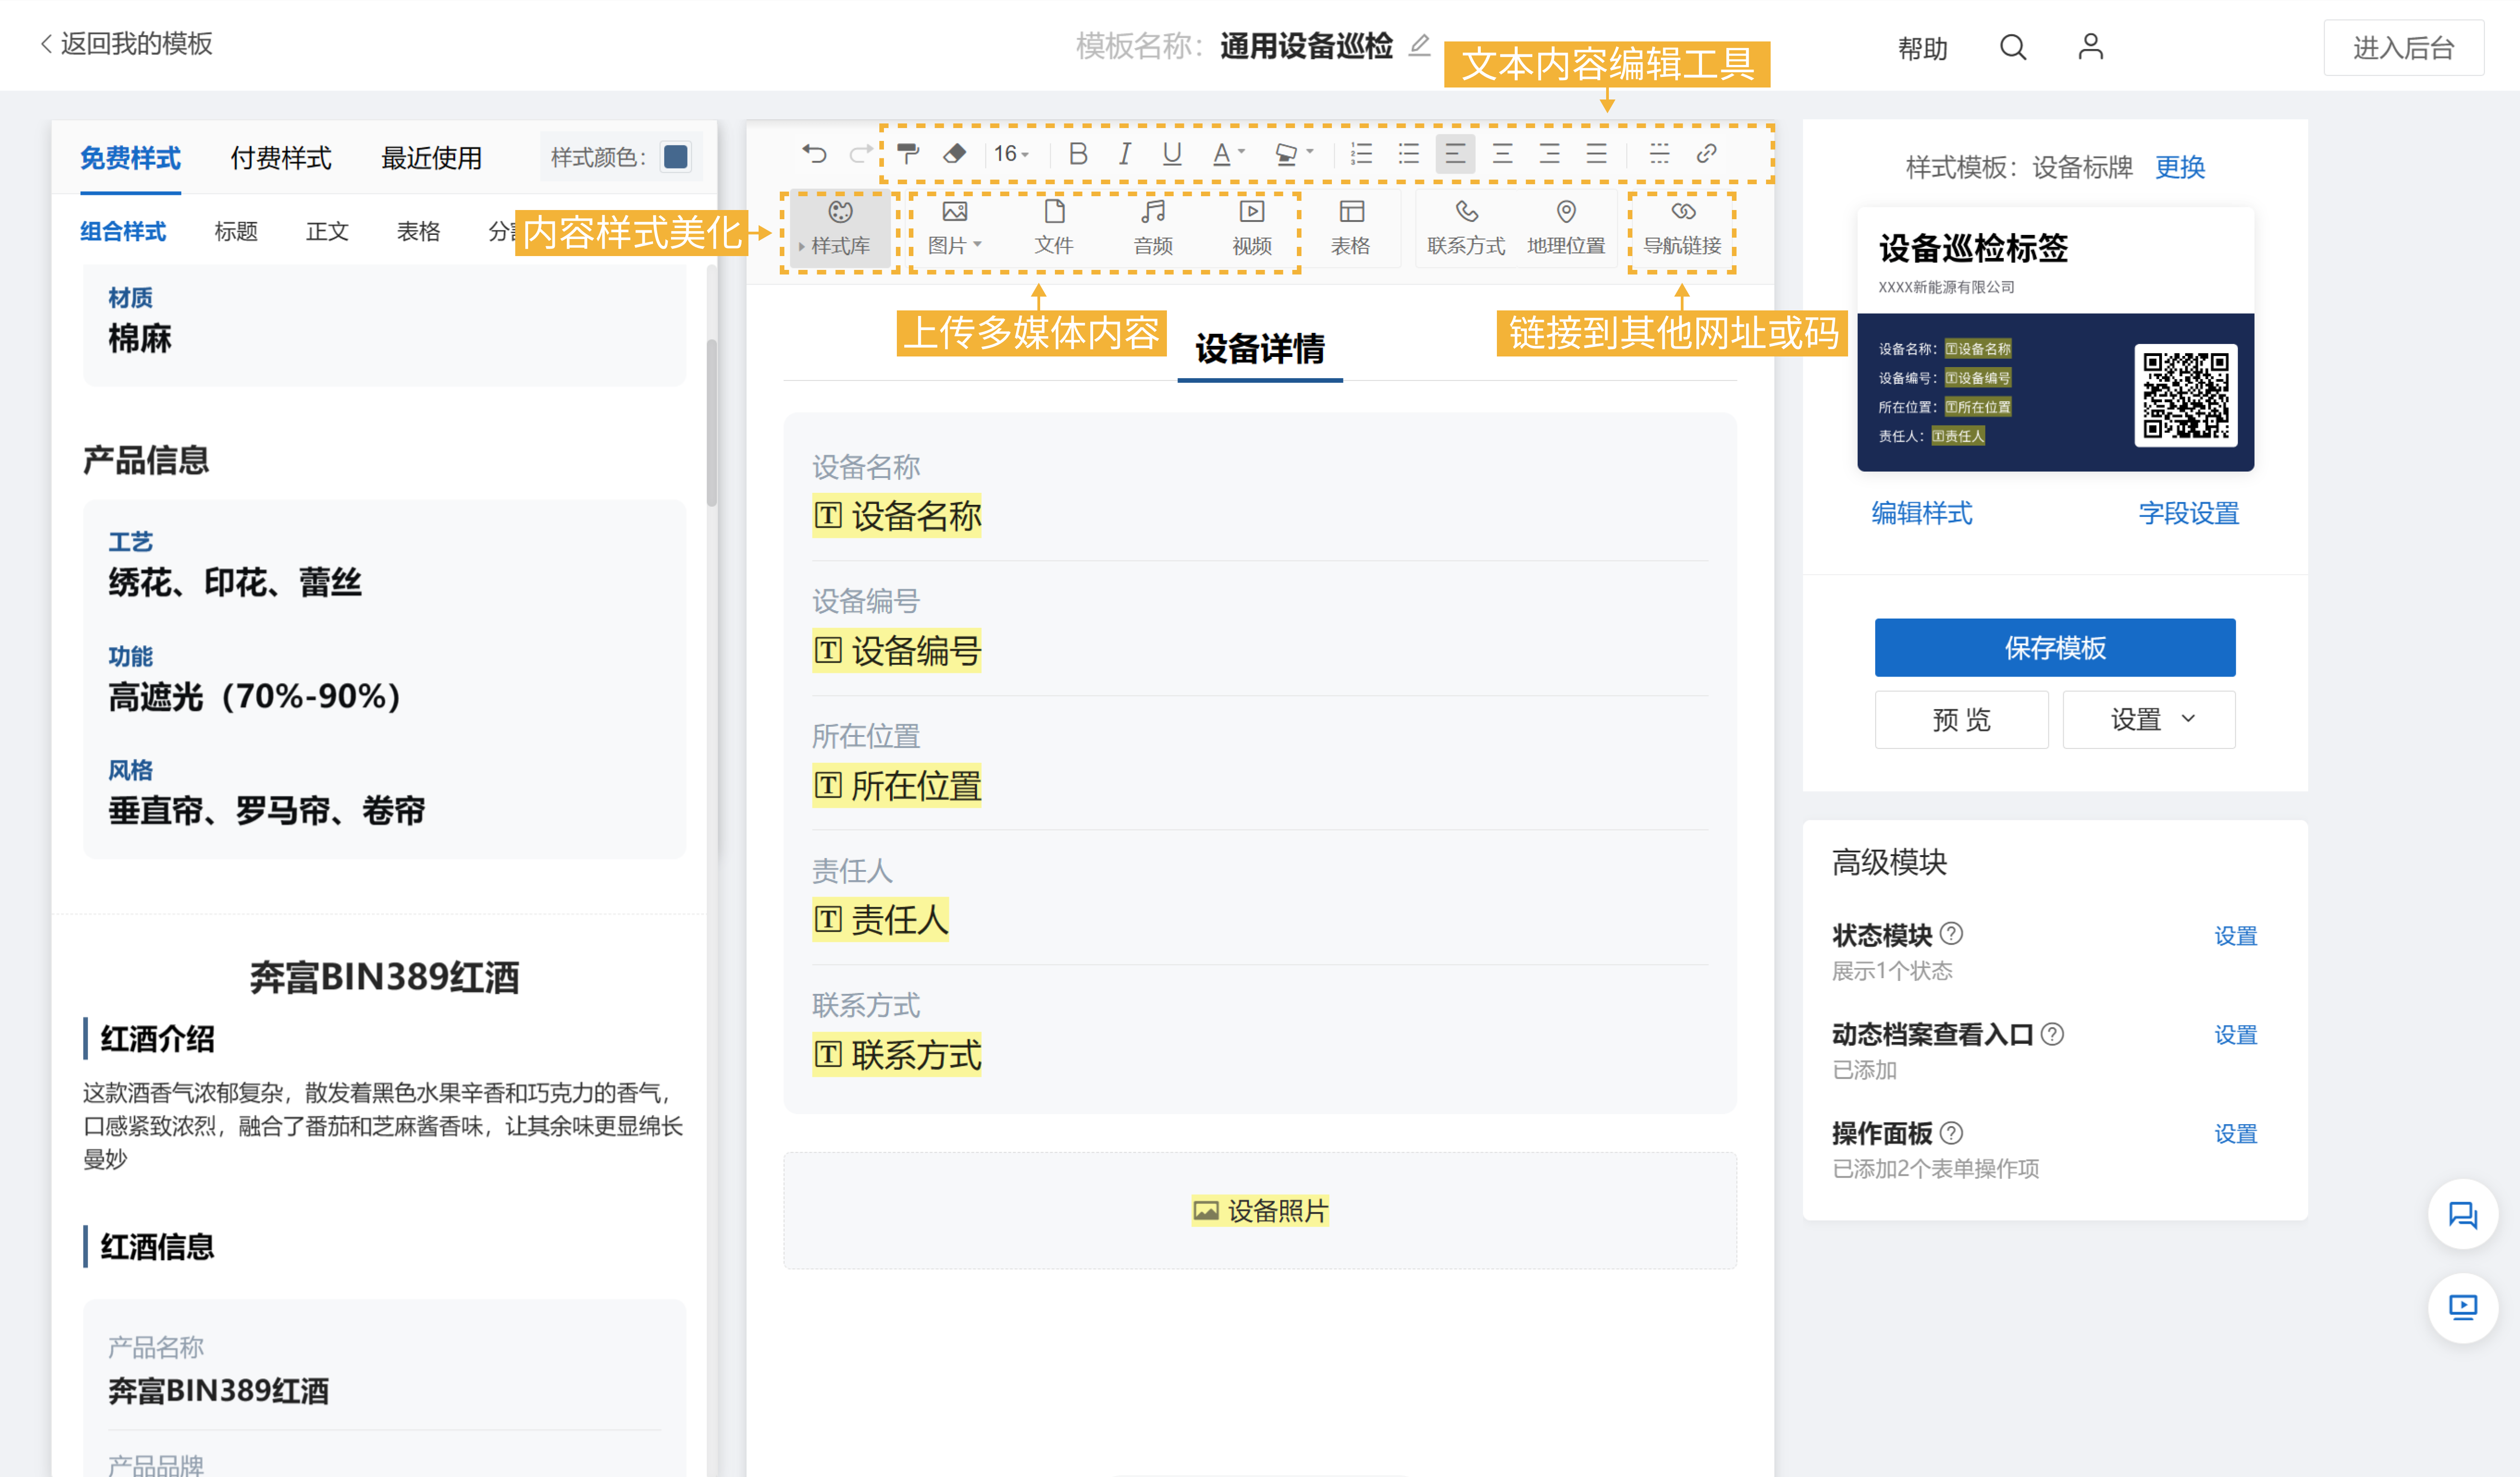Select justify text alignment
The image size is (2520, 1477).
pos(1596,154)
